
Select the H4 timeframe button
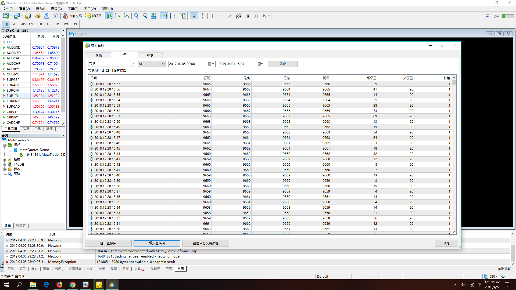click(49, 24)
